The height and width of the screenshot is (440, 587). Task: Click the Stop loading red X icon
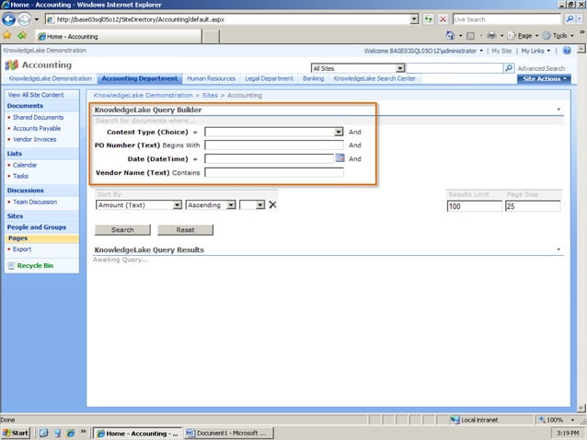pyautogui.click(x=443, y=19)
